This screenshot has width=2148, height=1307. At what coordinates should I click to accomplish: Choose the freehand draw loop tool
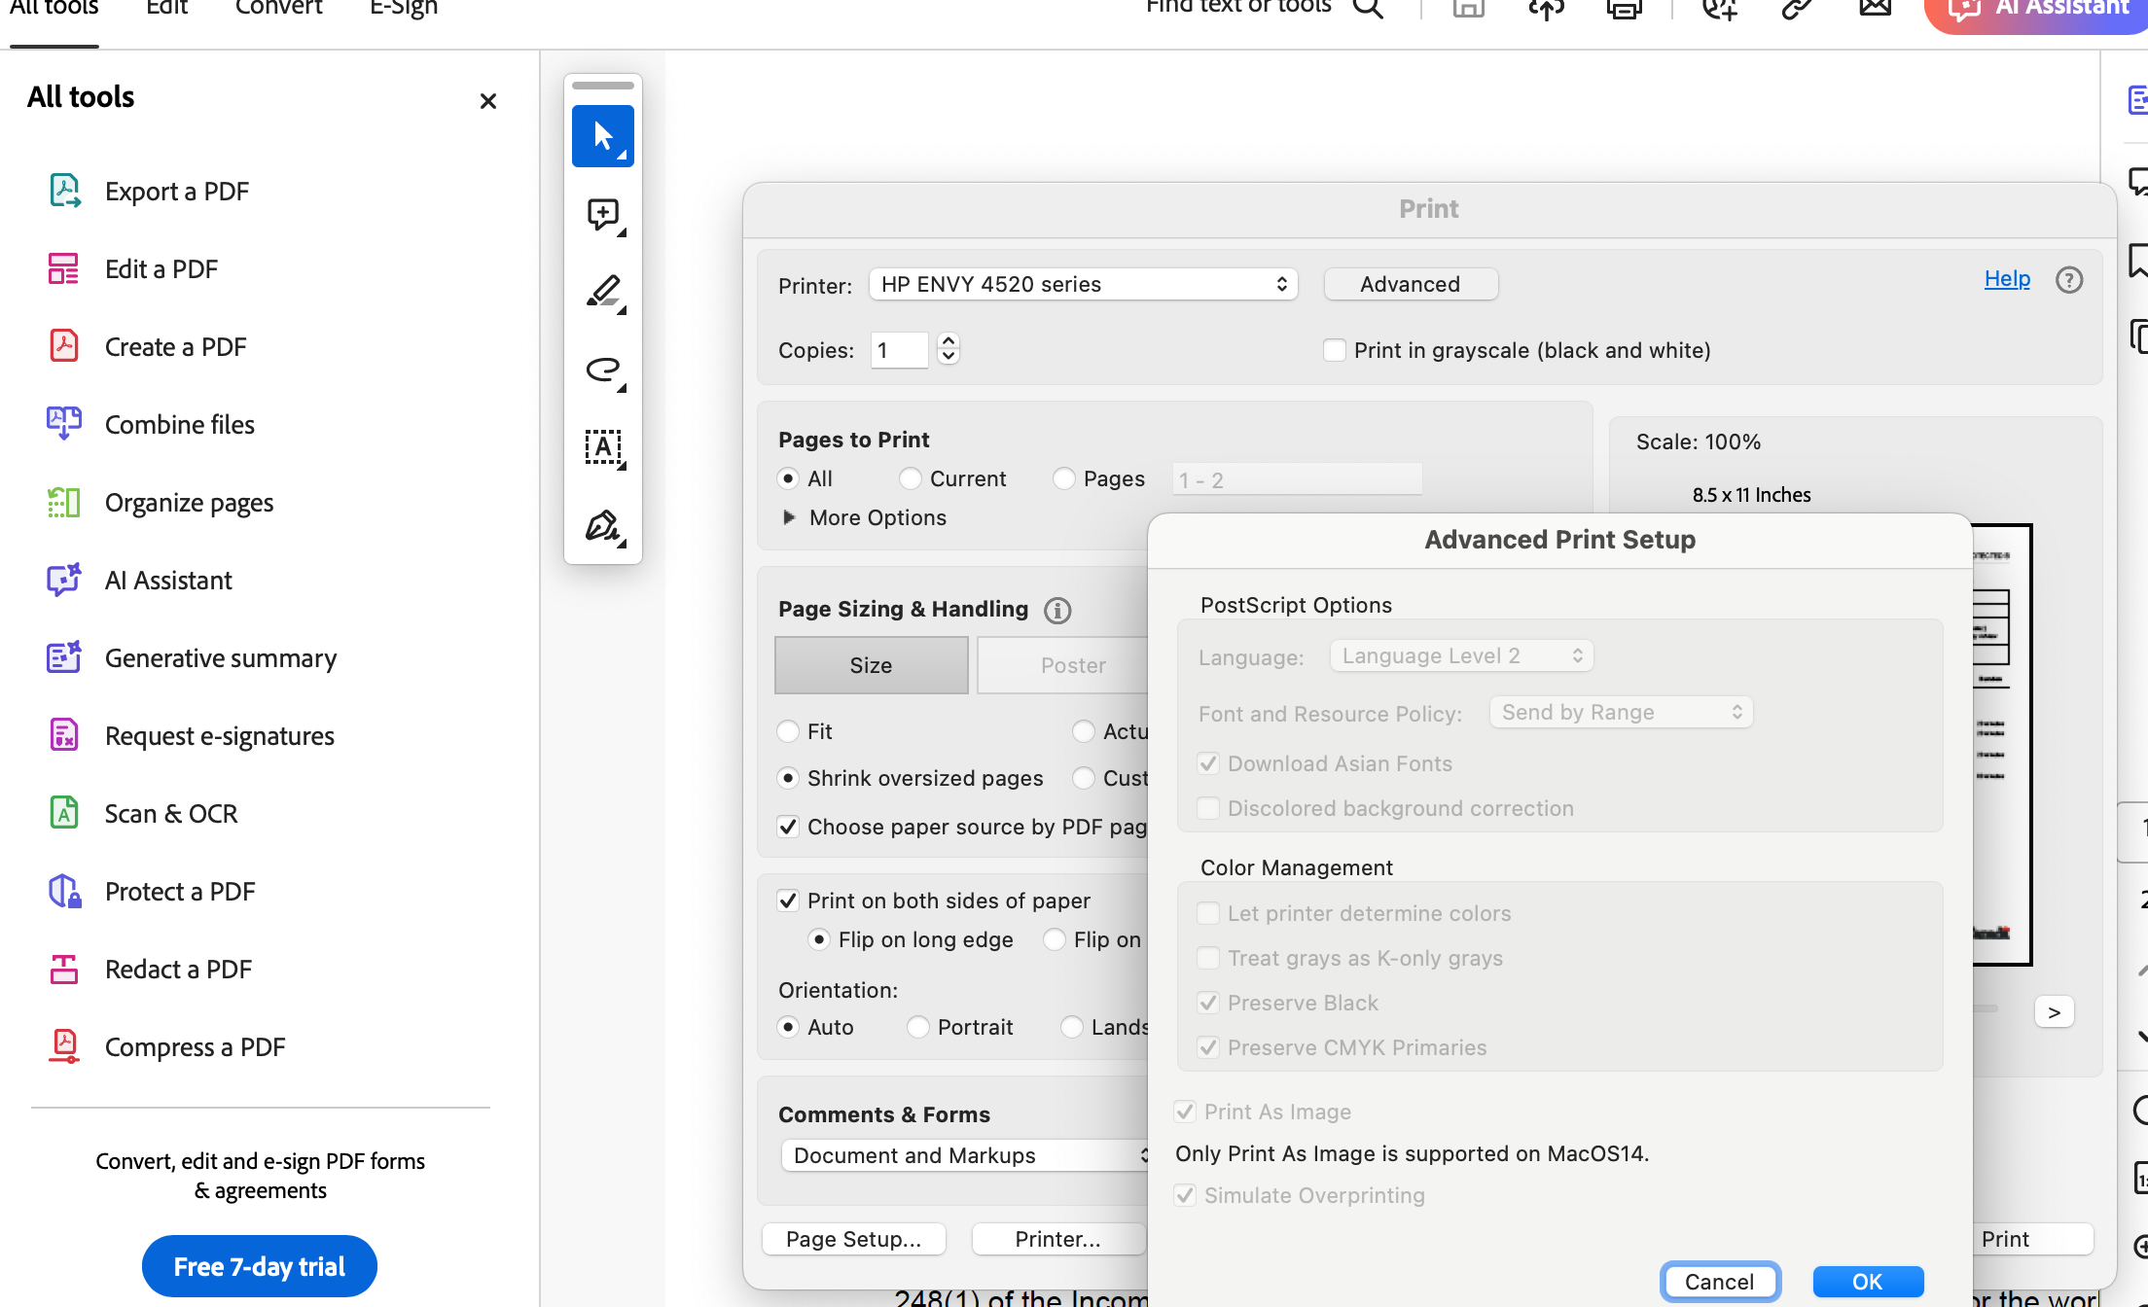click(602, 370)
